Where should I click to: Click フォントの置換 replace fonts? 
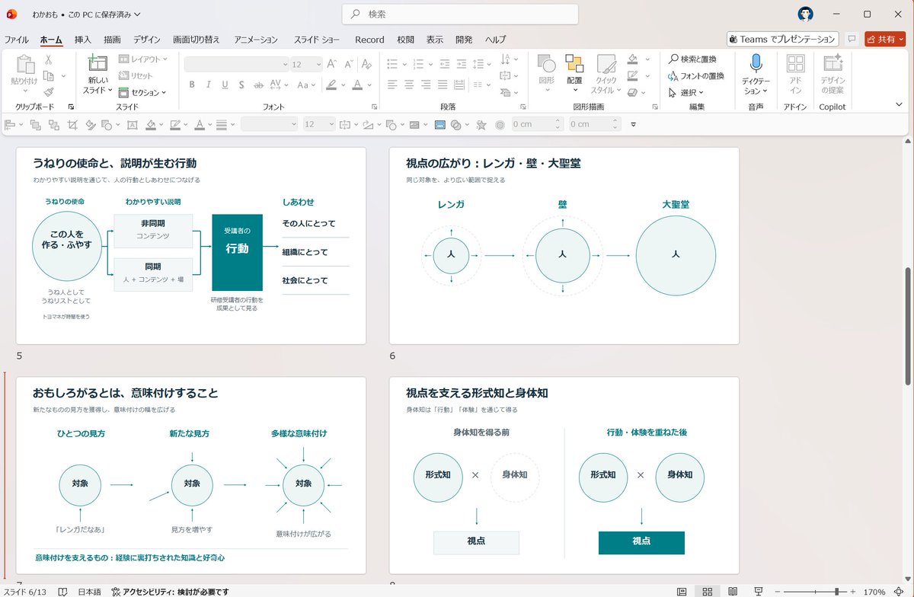coord(696,75)
